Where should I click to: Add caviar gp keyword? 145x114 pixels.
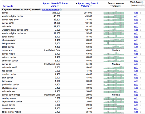click(x=136, y=64)
